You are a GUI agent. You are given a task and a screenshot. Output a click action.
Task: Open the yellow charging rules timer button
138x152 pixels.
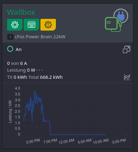click(x=48, y=25)
